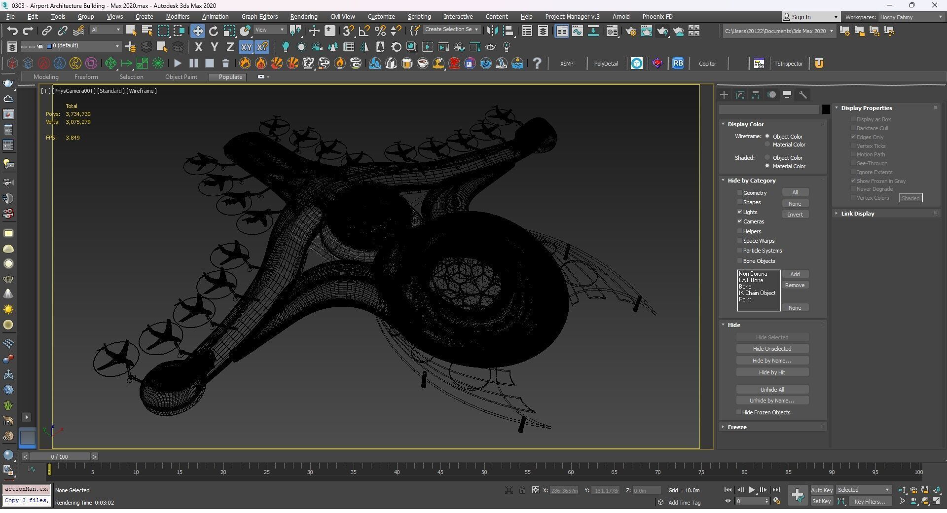This screenshot has width=947, height=513.
Task: Click the Invert category button
Action: pyautogui.click(x=795, y=215)
